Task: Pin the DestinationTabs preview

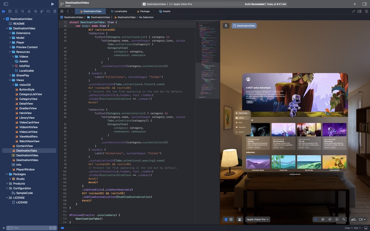Action: coord(226,26)
